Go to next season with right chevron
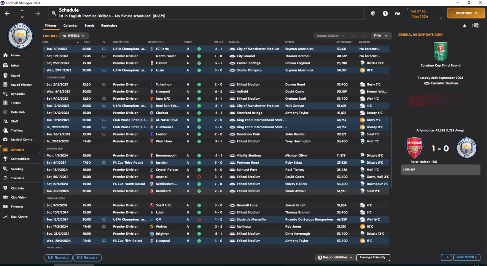Viewport: 487px width, 266px height. [x=364, y=36]
